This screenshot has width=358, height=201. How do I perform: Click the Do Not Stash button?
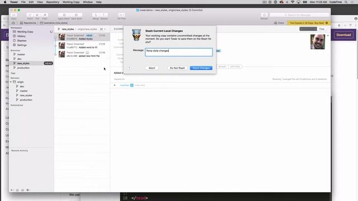click(177, 68)
